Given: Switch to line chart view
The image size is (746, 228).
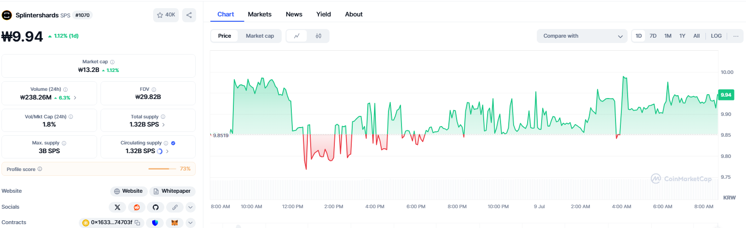Looking at the screenshot, I should [x=297, y=36].
